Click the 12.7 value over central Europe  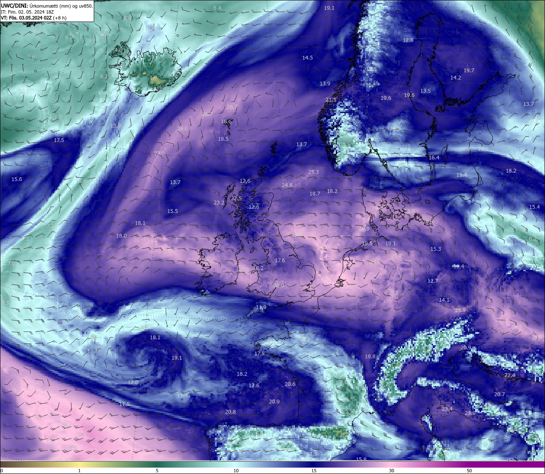coord(433,281)
